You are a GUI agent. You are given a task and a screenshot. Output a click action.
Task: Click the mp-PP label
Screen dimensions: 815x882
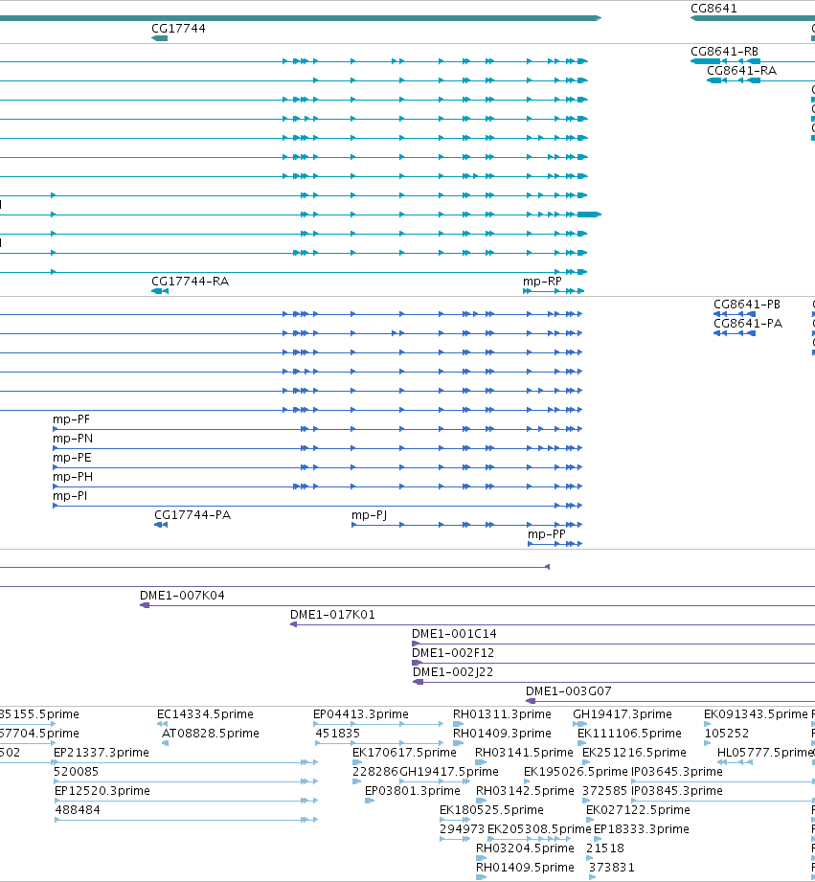pyautogui.click(x=546, y=534)
